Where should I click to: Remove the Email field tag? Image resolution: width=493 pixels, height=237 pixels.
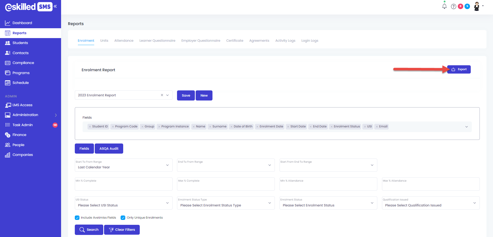point(377,127)
